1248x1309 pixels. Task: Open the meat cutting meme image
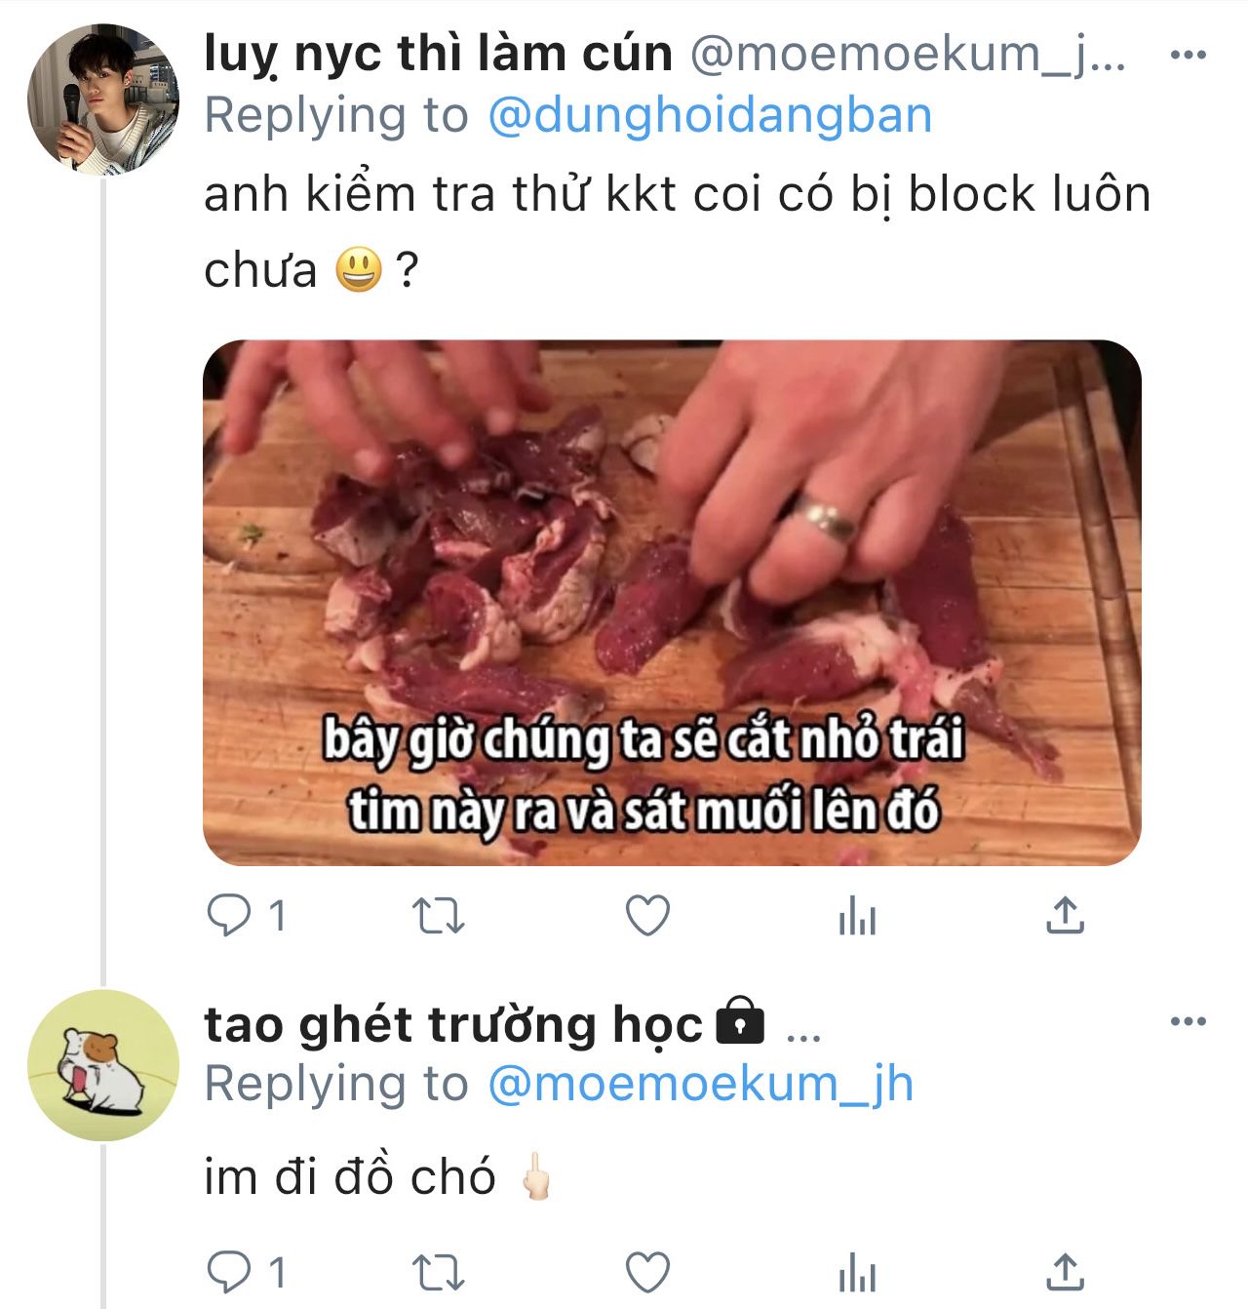(x=672, y=603)
